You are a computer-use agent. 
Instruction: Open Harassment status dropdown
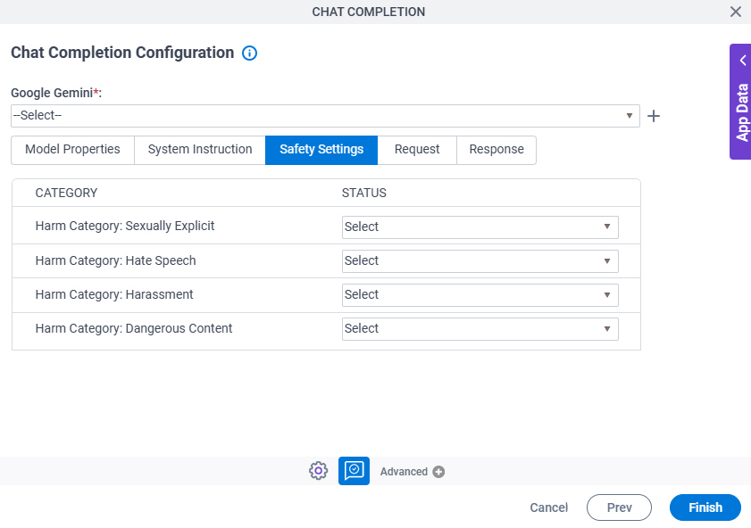[480, 295]
